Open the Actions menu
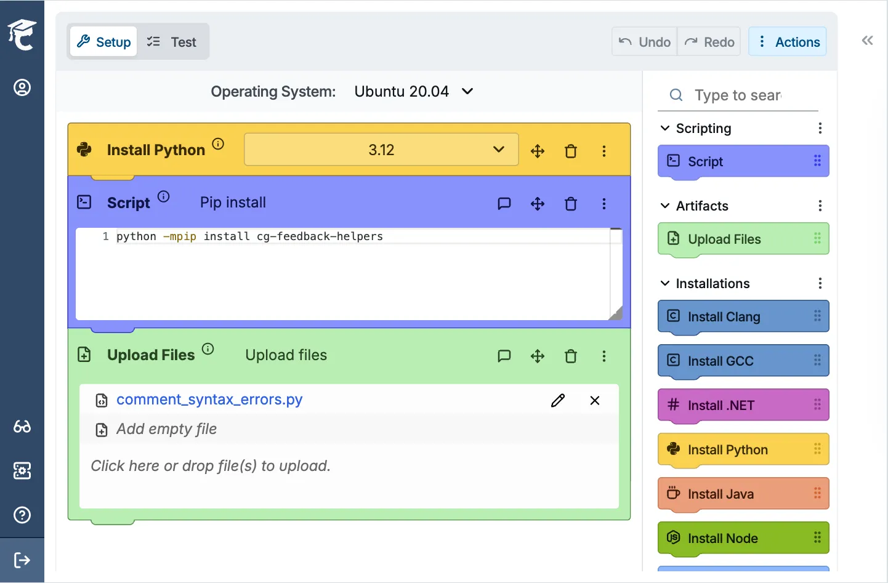Viewport: 888px width, 583px height. pos(788,41)
